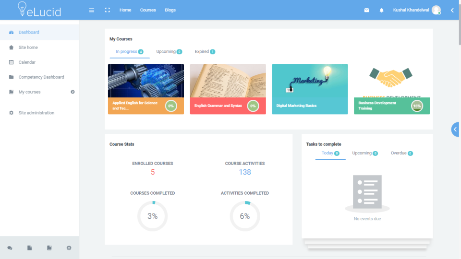Switch to Upcoming courses tab
The height and width of the screenshot is (259, 461).
pos(169,52)
